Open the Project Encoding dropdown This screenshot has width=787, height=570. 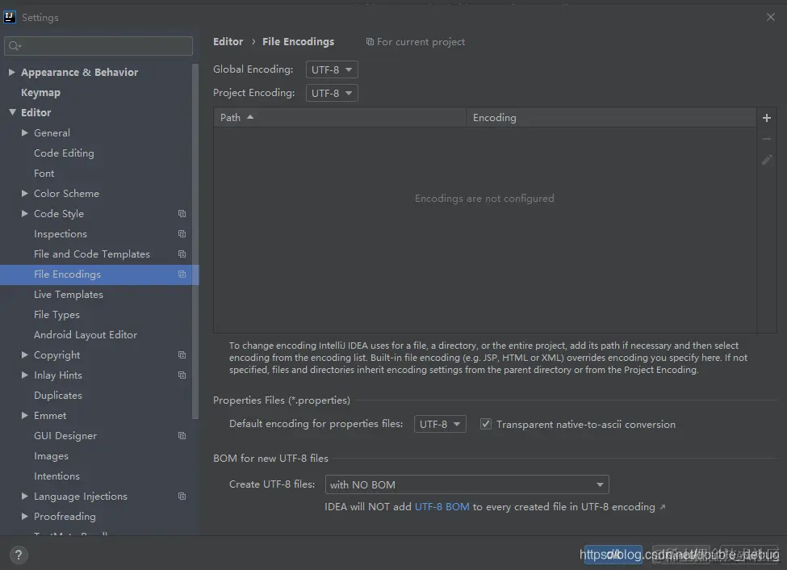tap(332, 93)
